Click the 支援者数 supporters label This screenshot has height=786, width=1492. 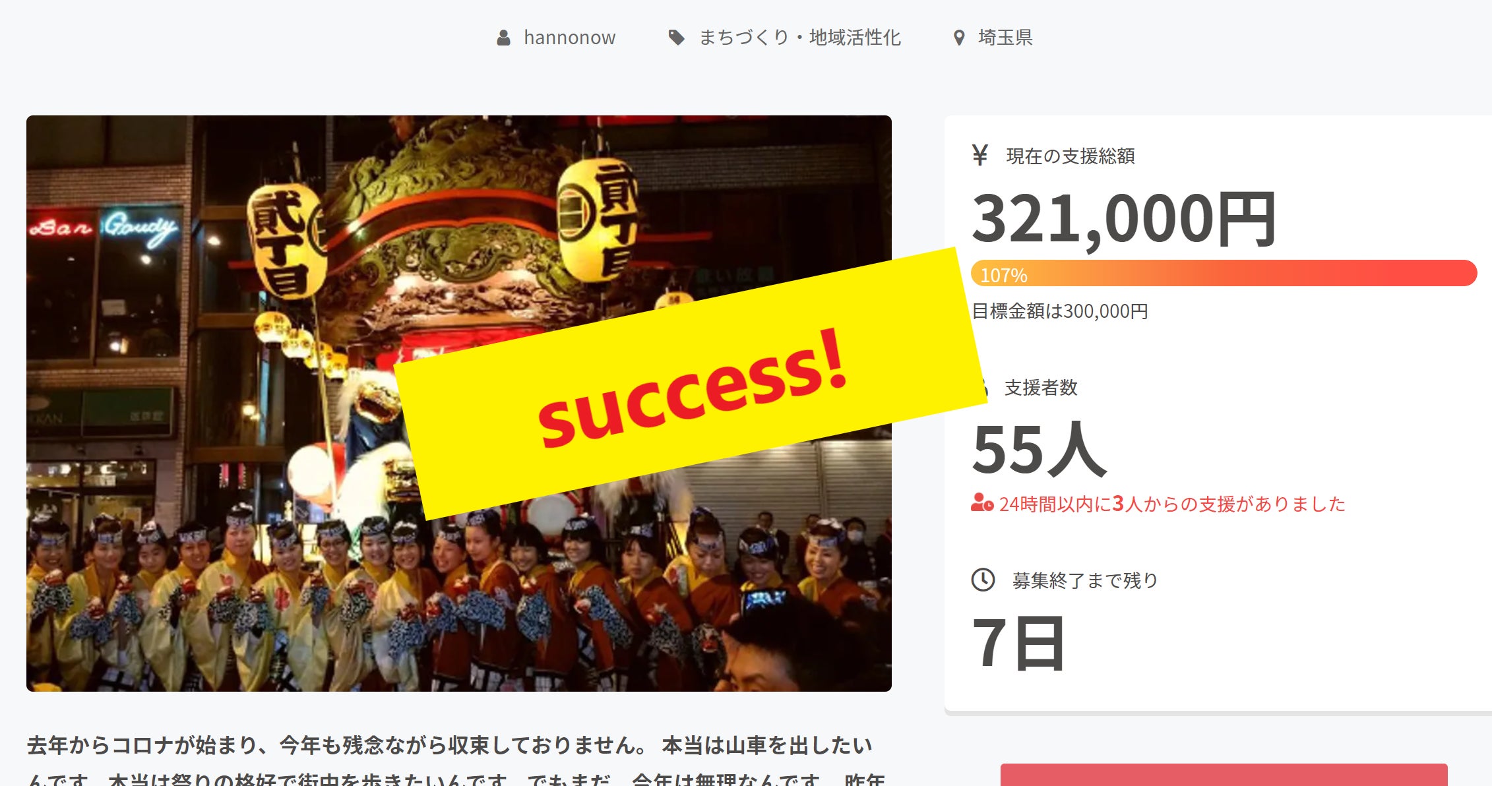click(1041, 388)
